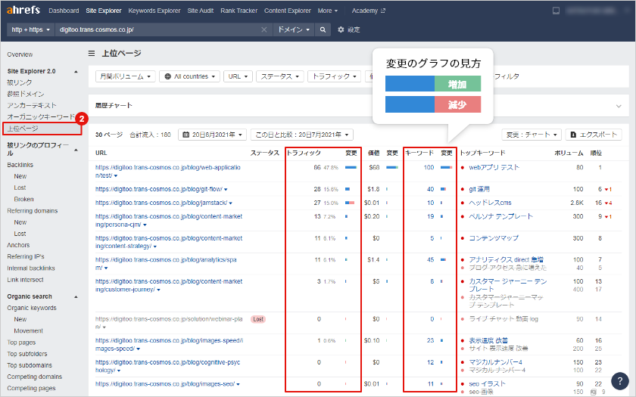
Task: Open オーガニックキーワード in sidebar
Action: (x=41, y=116)
